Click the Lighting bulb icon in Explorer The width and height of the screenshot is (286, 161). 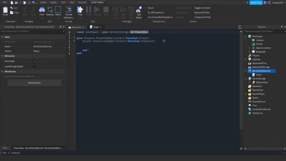[250, 59]
